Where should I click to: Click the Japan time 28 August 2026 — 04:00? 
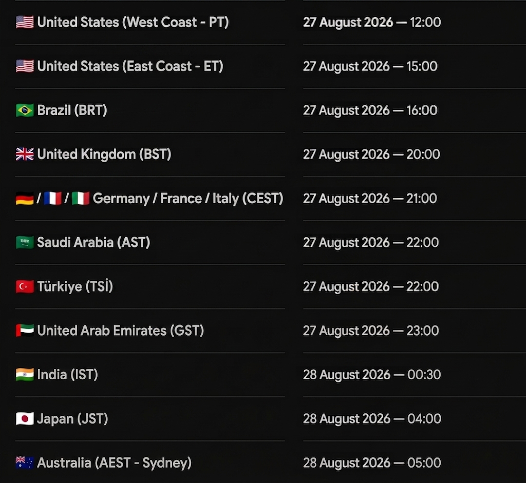[x=372, y=419]
